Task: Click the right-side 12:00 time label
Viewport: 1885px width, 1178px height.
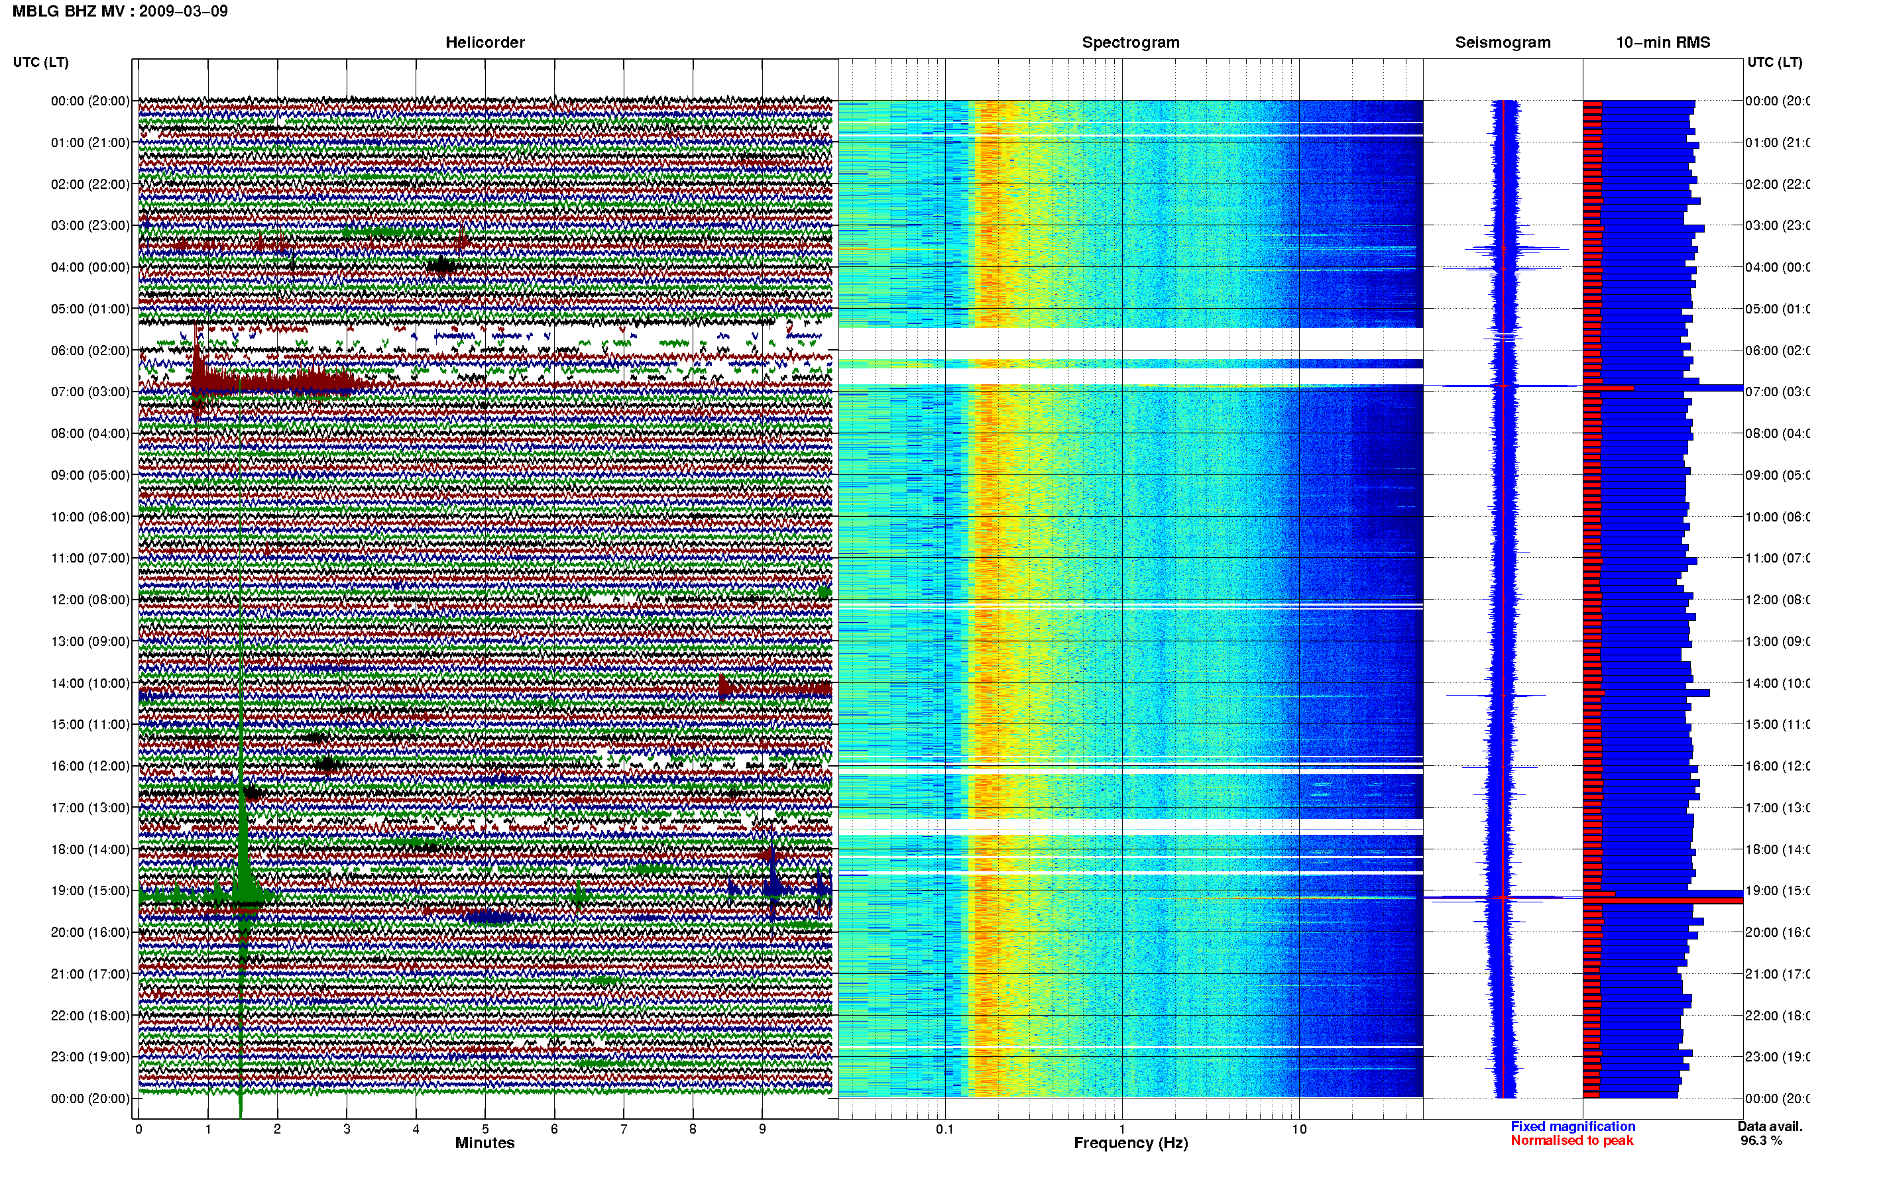Action: click(1777, 600)
